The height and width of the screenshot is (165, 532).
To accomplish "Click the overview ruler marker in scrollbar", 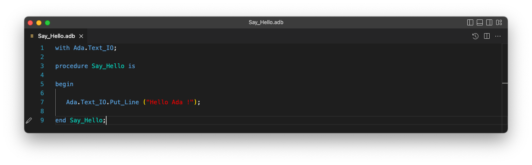I will point(505,83).
